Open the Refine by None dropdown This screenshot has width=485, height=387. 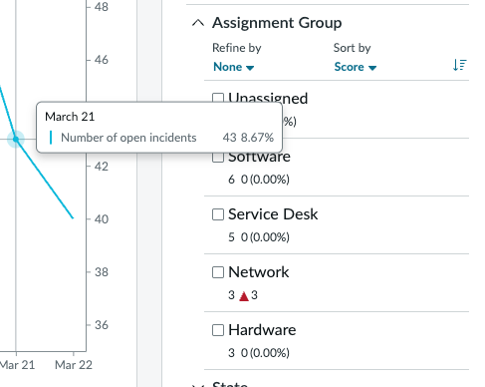pos(233,67)
